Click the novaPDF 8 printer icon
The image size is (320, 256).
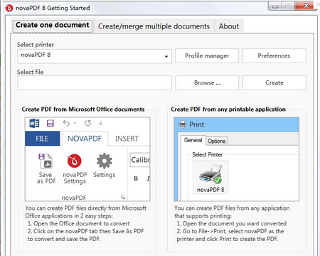coord(210,174)
